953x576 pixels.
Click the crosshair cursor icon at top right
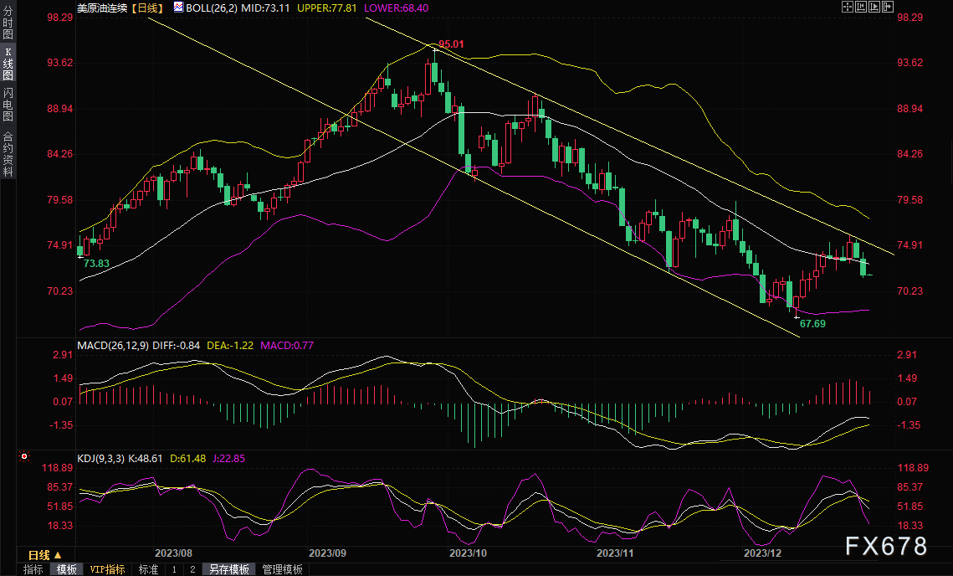coord(847,7)
